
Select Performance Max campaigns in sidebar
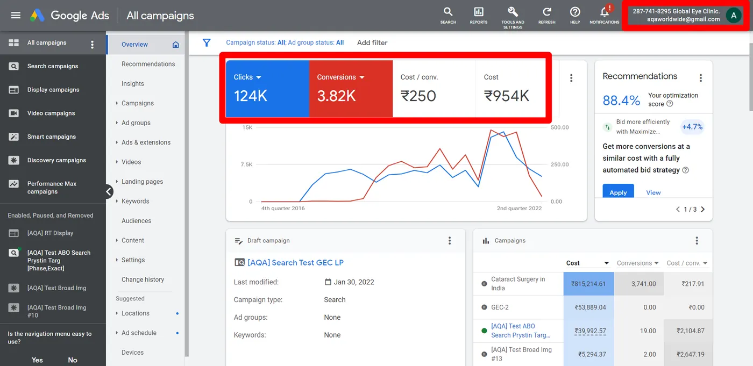coord(53,188)
